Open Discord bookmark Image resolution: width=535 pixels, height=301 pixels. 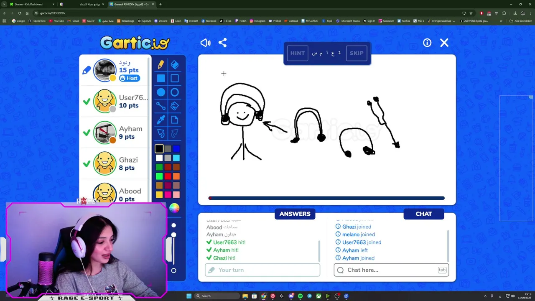pyautogui.click(x=160, y=21)
